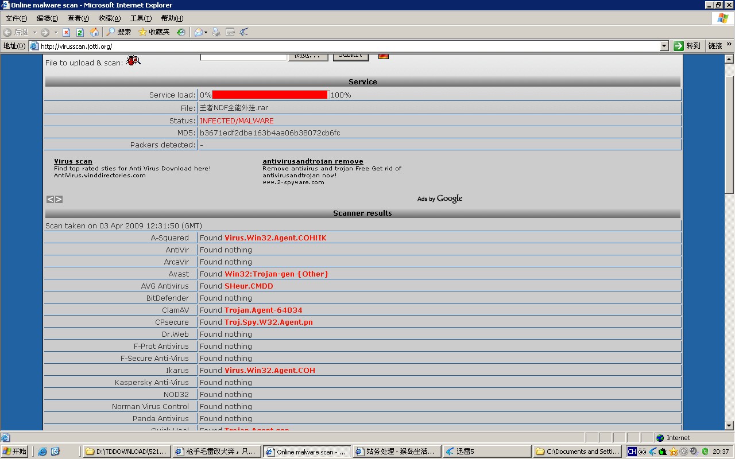Click the small flag icon beside Submit
The width and height of the screenshot is (735, 459).
[384, 56]
